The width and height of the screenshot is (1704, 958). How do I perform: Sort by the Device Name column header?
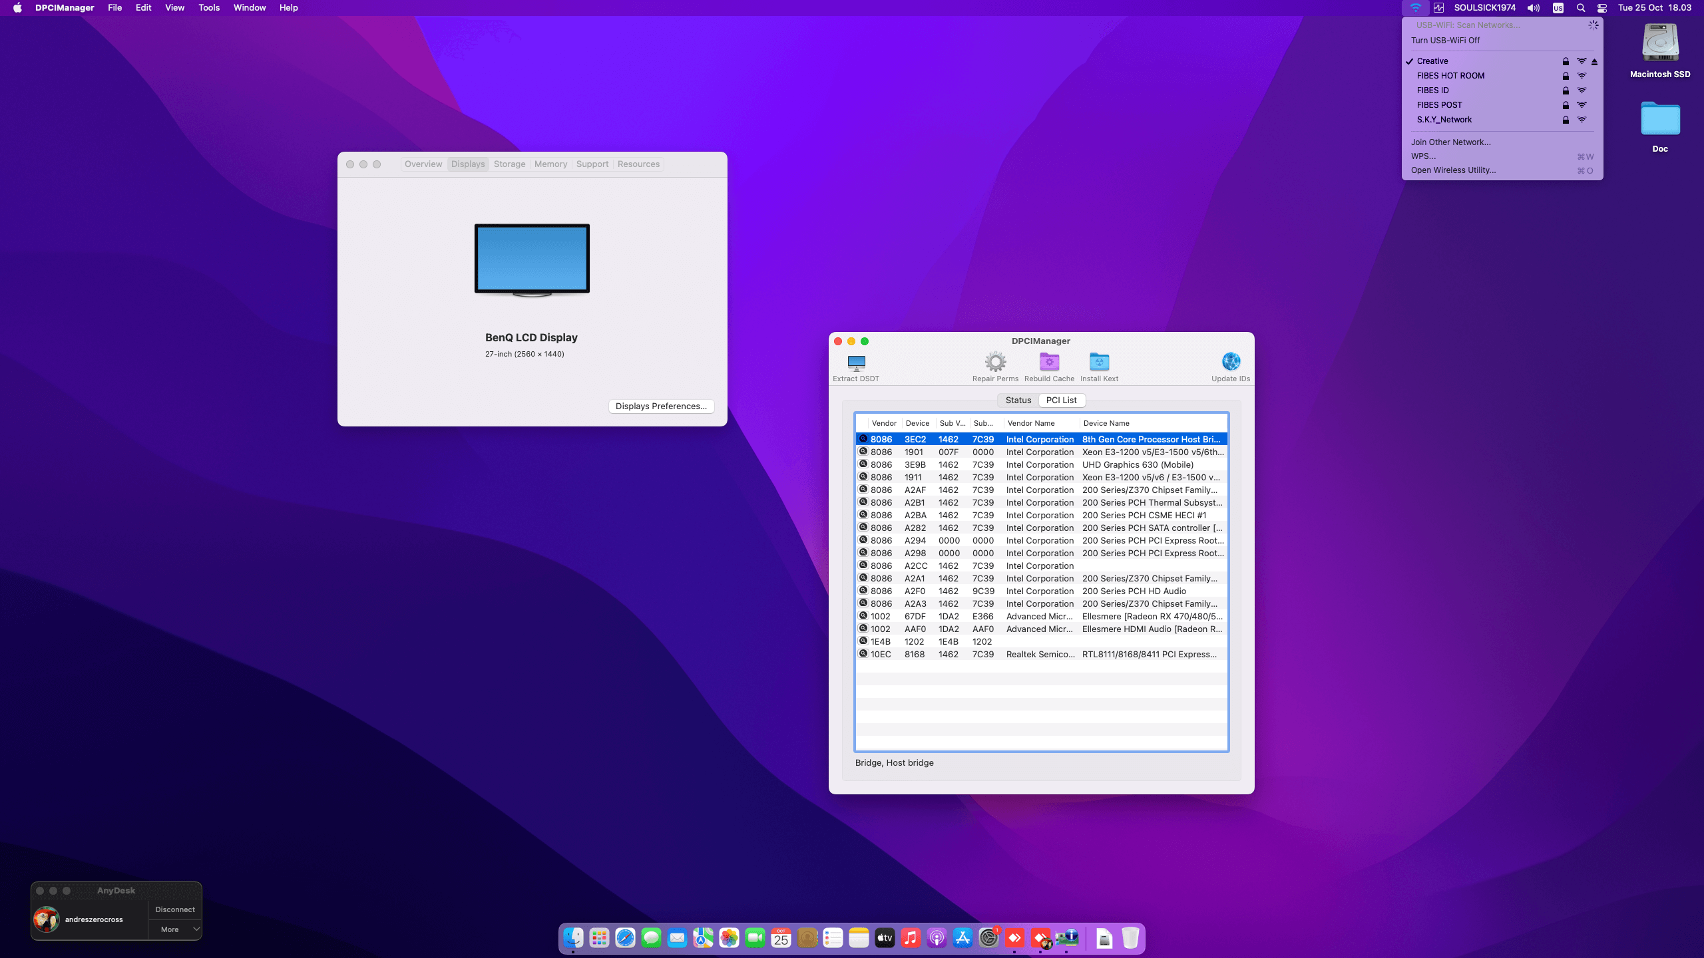(1154, 423)
